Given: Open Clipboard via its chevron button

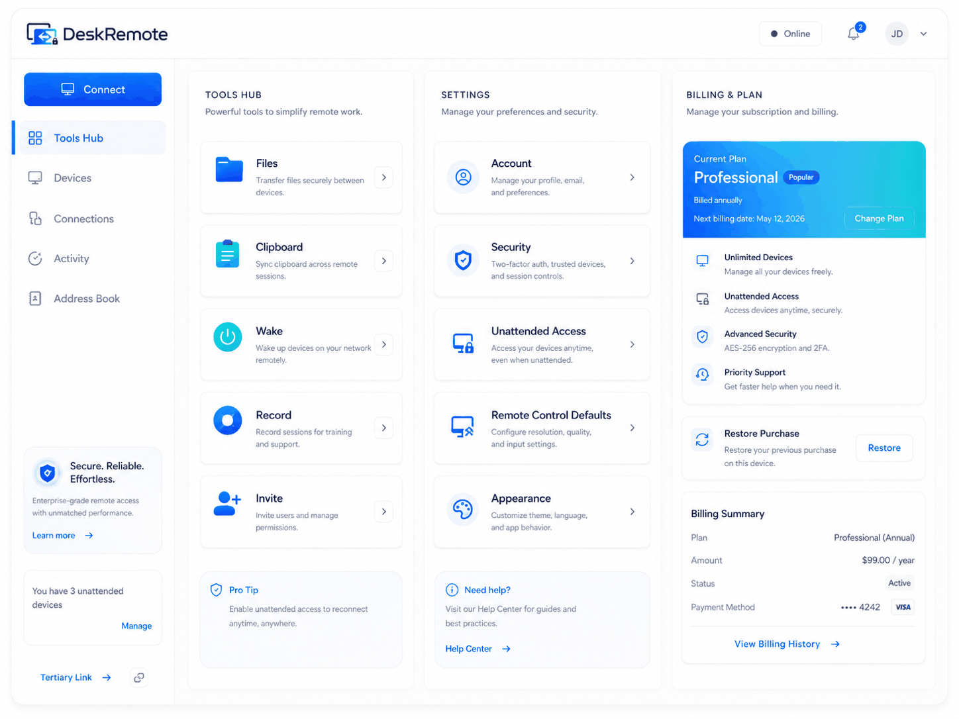Looking at the screenshot, I should click(x=384, y=261).
